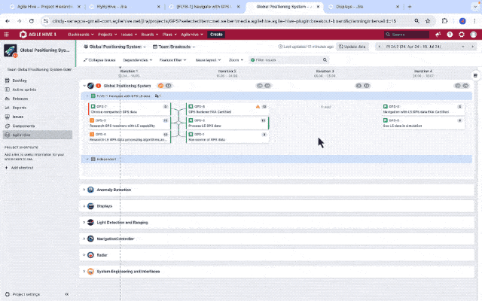Collapse the sidebar with the double chevron
Screen dimensions: 482x301
click(x=67, y=294)
